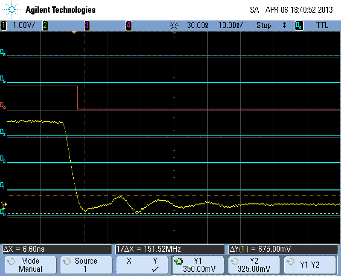This screenshot has width=341, height=276.
Task: Enable channel 4 via its pink icon
Action: (129, 25)
